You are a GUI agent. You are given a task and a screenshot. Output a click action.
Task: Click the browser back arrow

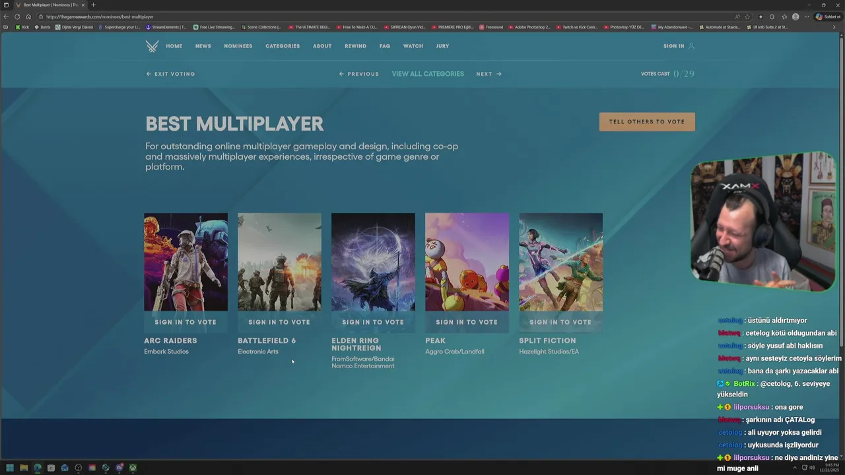[x=7, y=16]
